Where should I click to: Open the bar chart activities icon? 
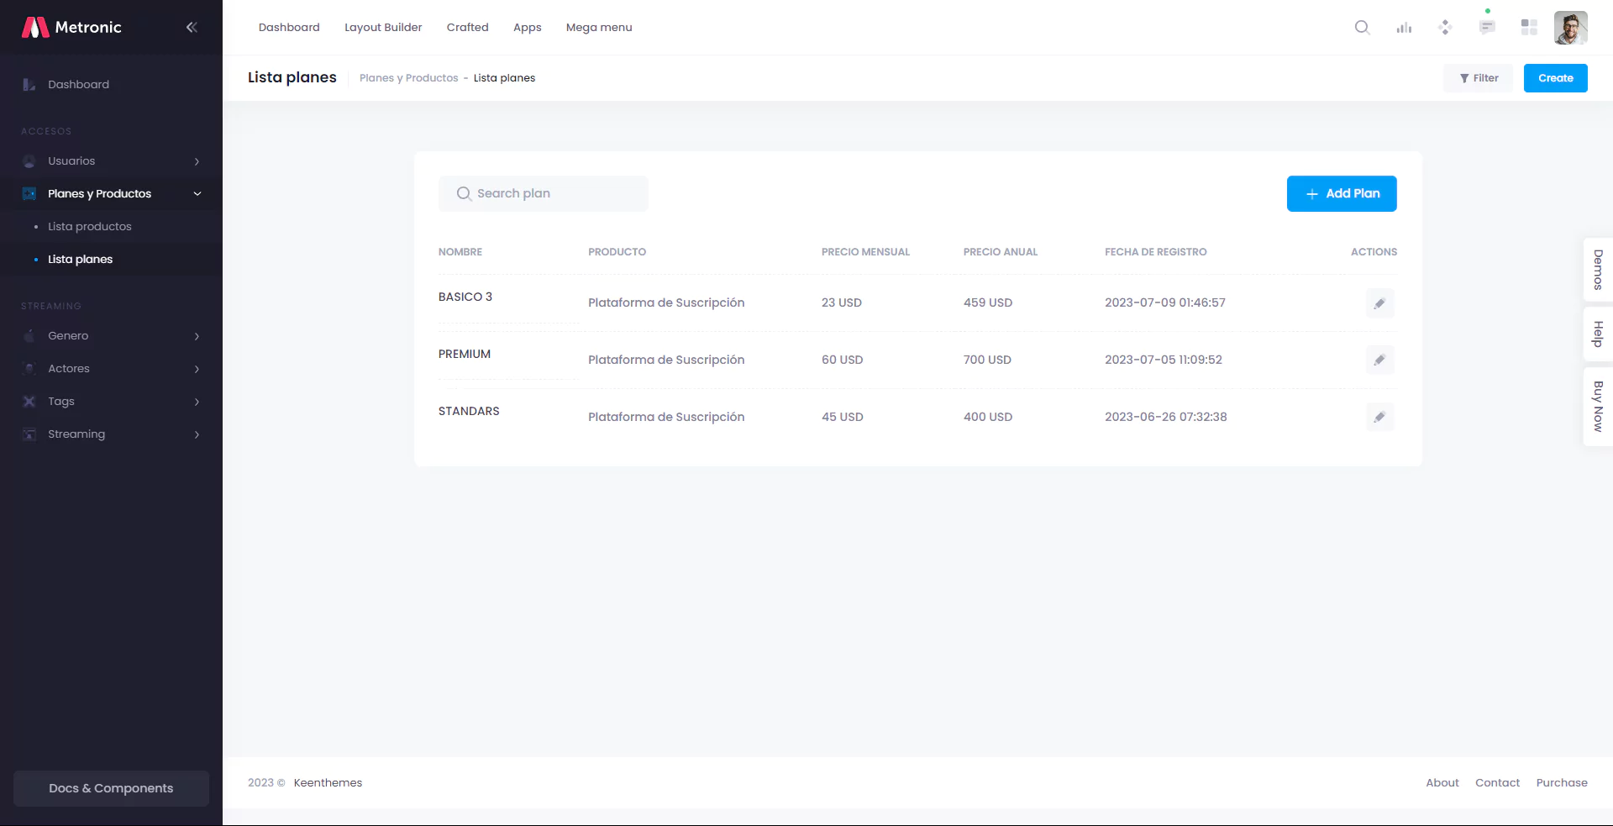1404,28
